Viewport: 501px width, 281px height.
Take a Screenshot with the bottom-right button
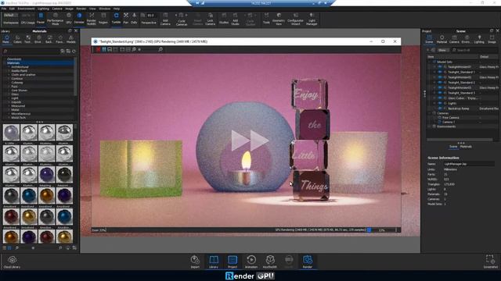[491, 261]
